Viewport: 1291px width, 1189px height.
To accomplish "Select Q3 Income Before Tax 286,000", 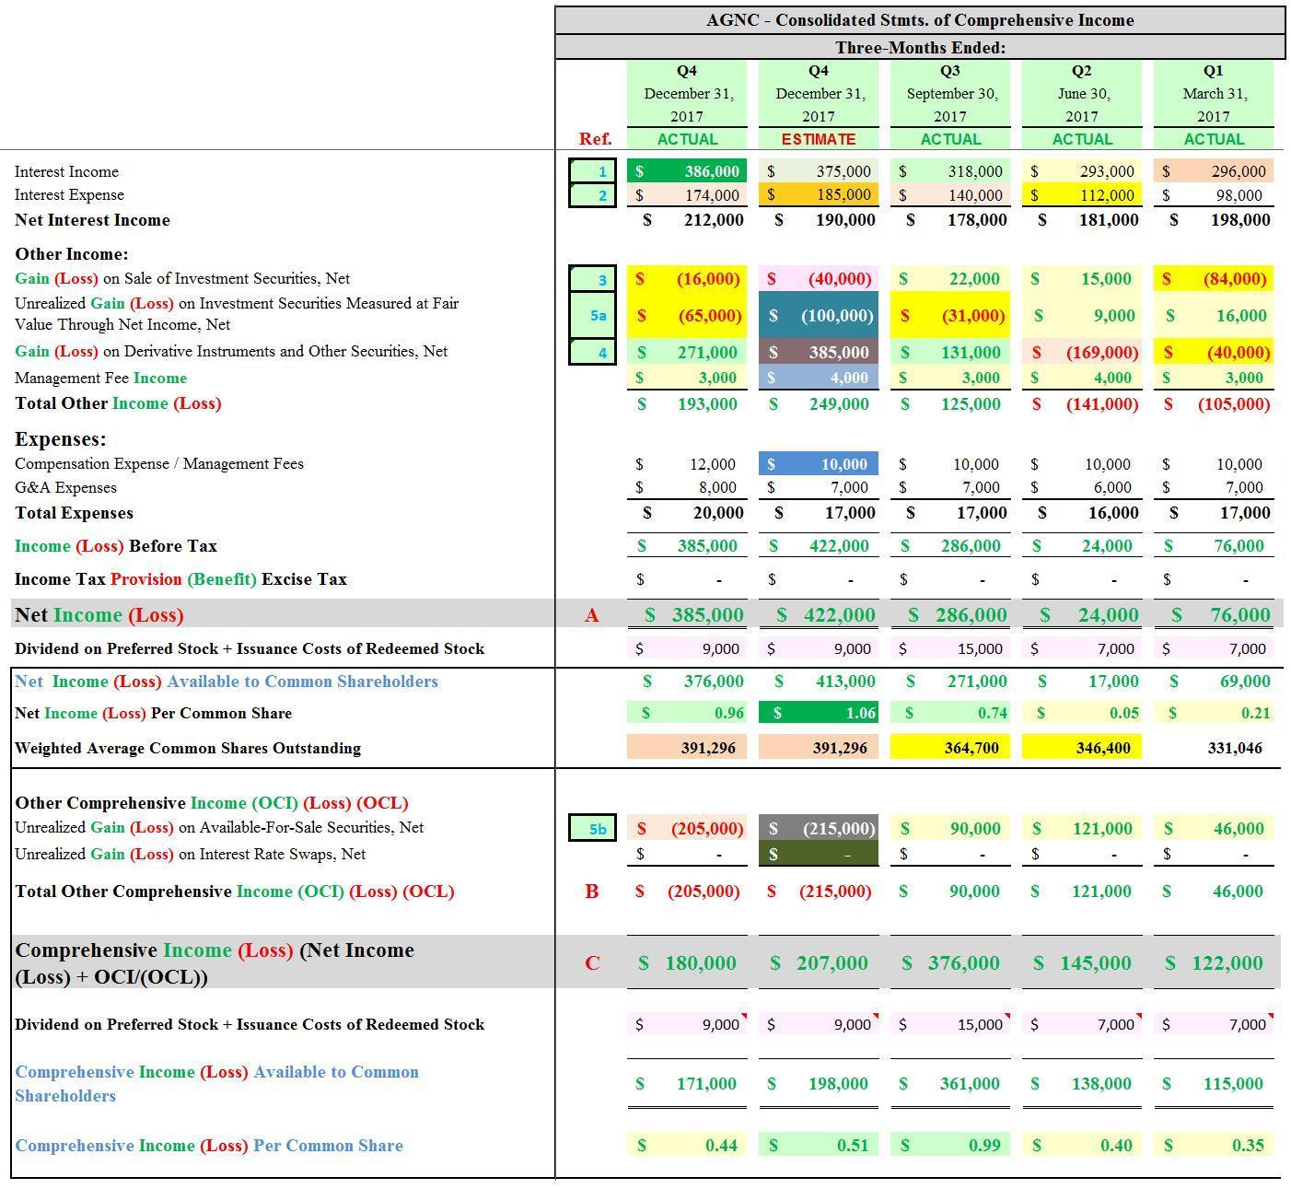I will click(x=950, y=546).
